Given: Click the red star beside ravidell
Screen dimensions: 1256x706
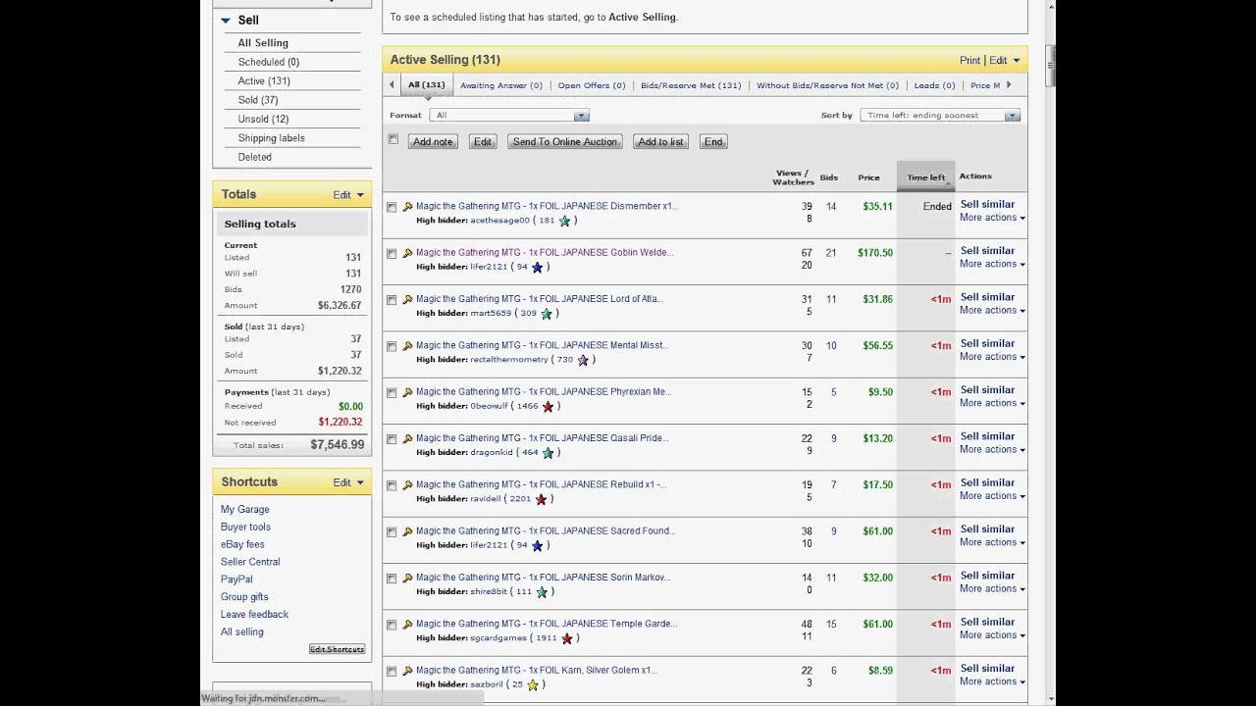Looking at the screenshot, I should 541,499.
